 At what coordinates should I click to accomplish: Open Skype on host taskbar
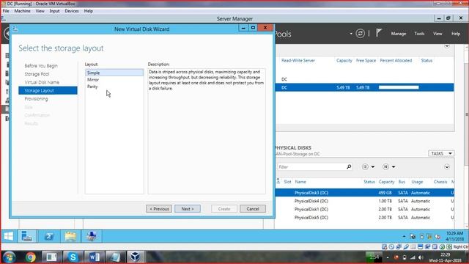tap(73, 257)
